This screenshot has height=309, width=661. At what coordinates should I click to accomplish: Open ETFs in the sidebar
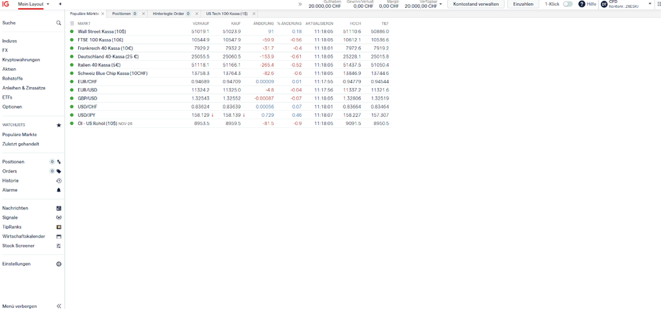[7, 97]
